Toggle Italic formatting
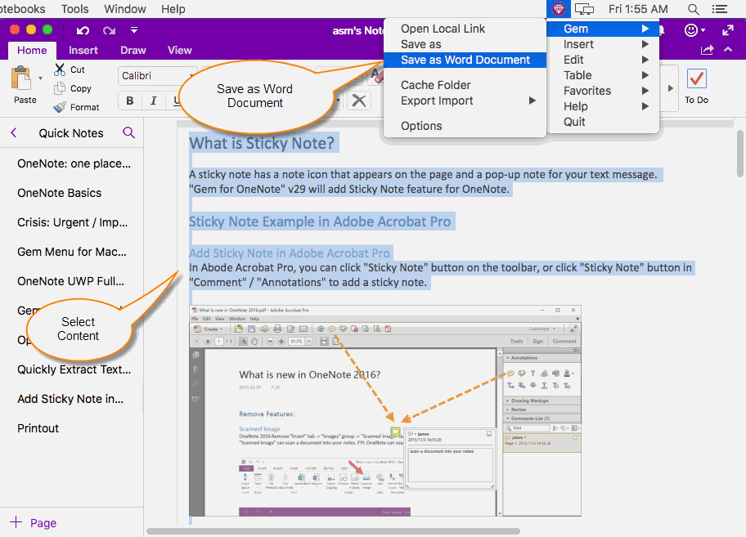The height and width of the screenshot is (537, 746). tap(153, 101)
